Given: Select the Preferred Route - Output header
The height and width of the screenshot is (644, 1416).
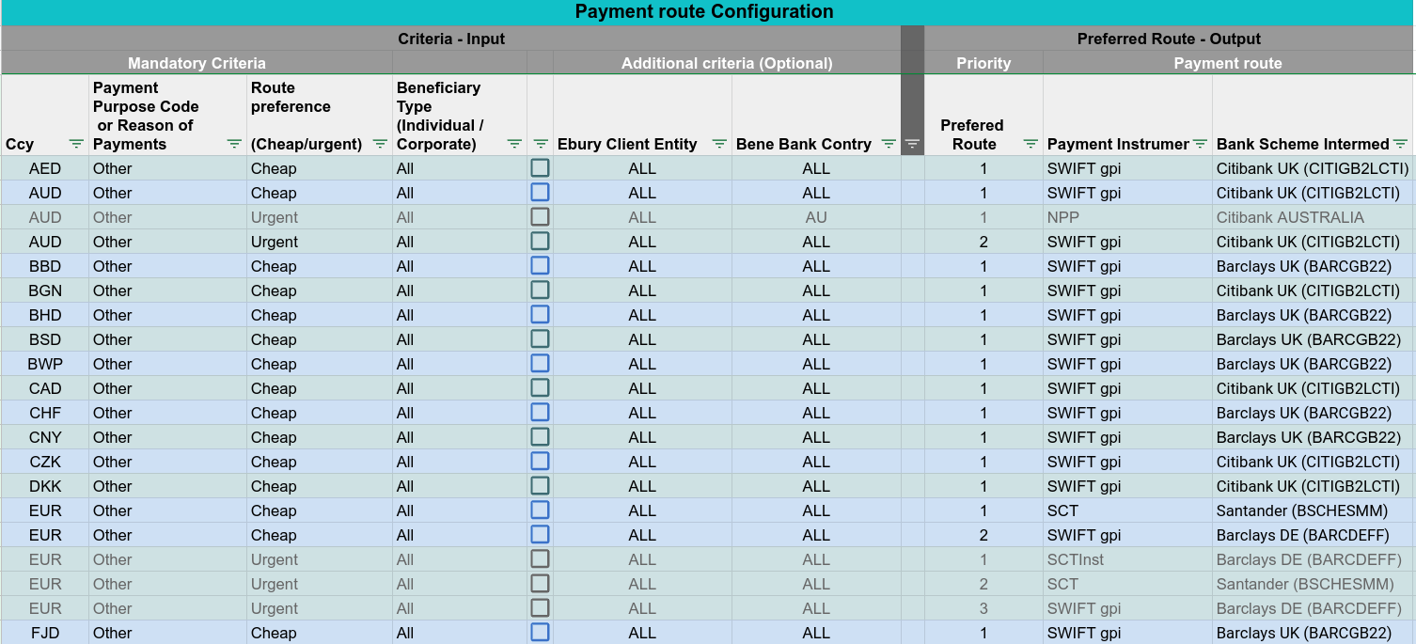Looking at the screenshot, I should tap(1170, 39).
